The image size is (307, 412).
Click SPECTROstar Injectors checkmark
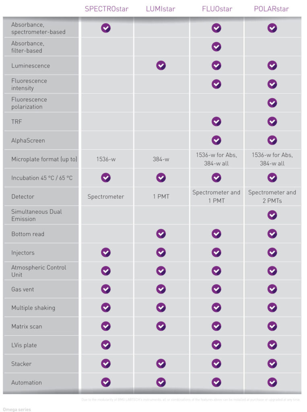point(106,252)
